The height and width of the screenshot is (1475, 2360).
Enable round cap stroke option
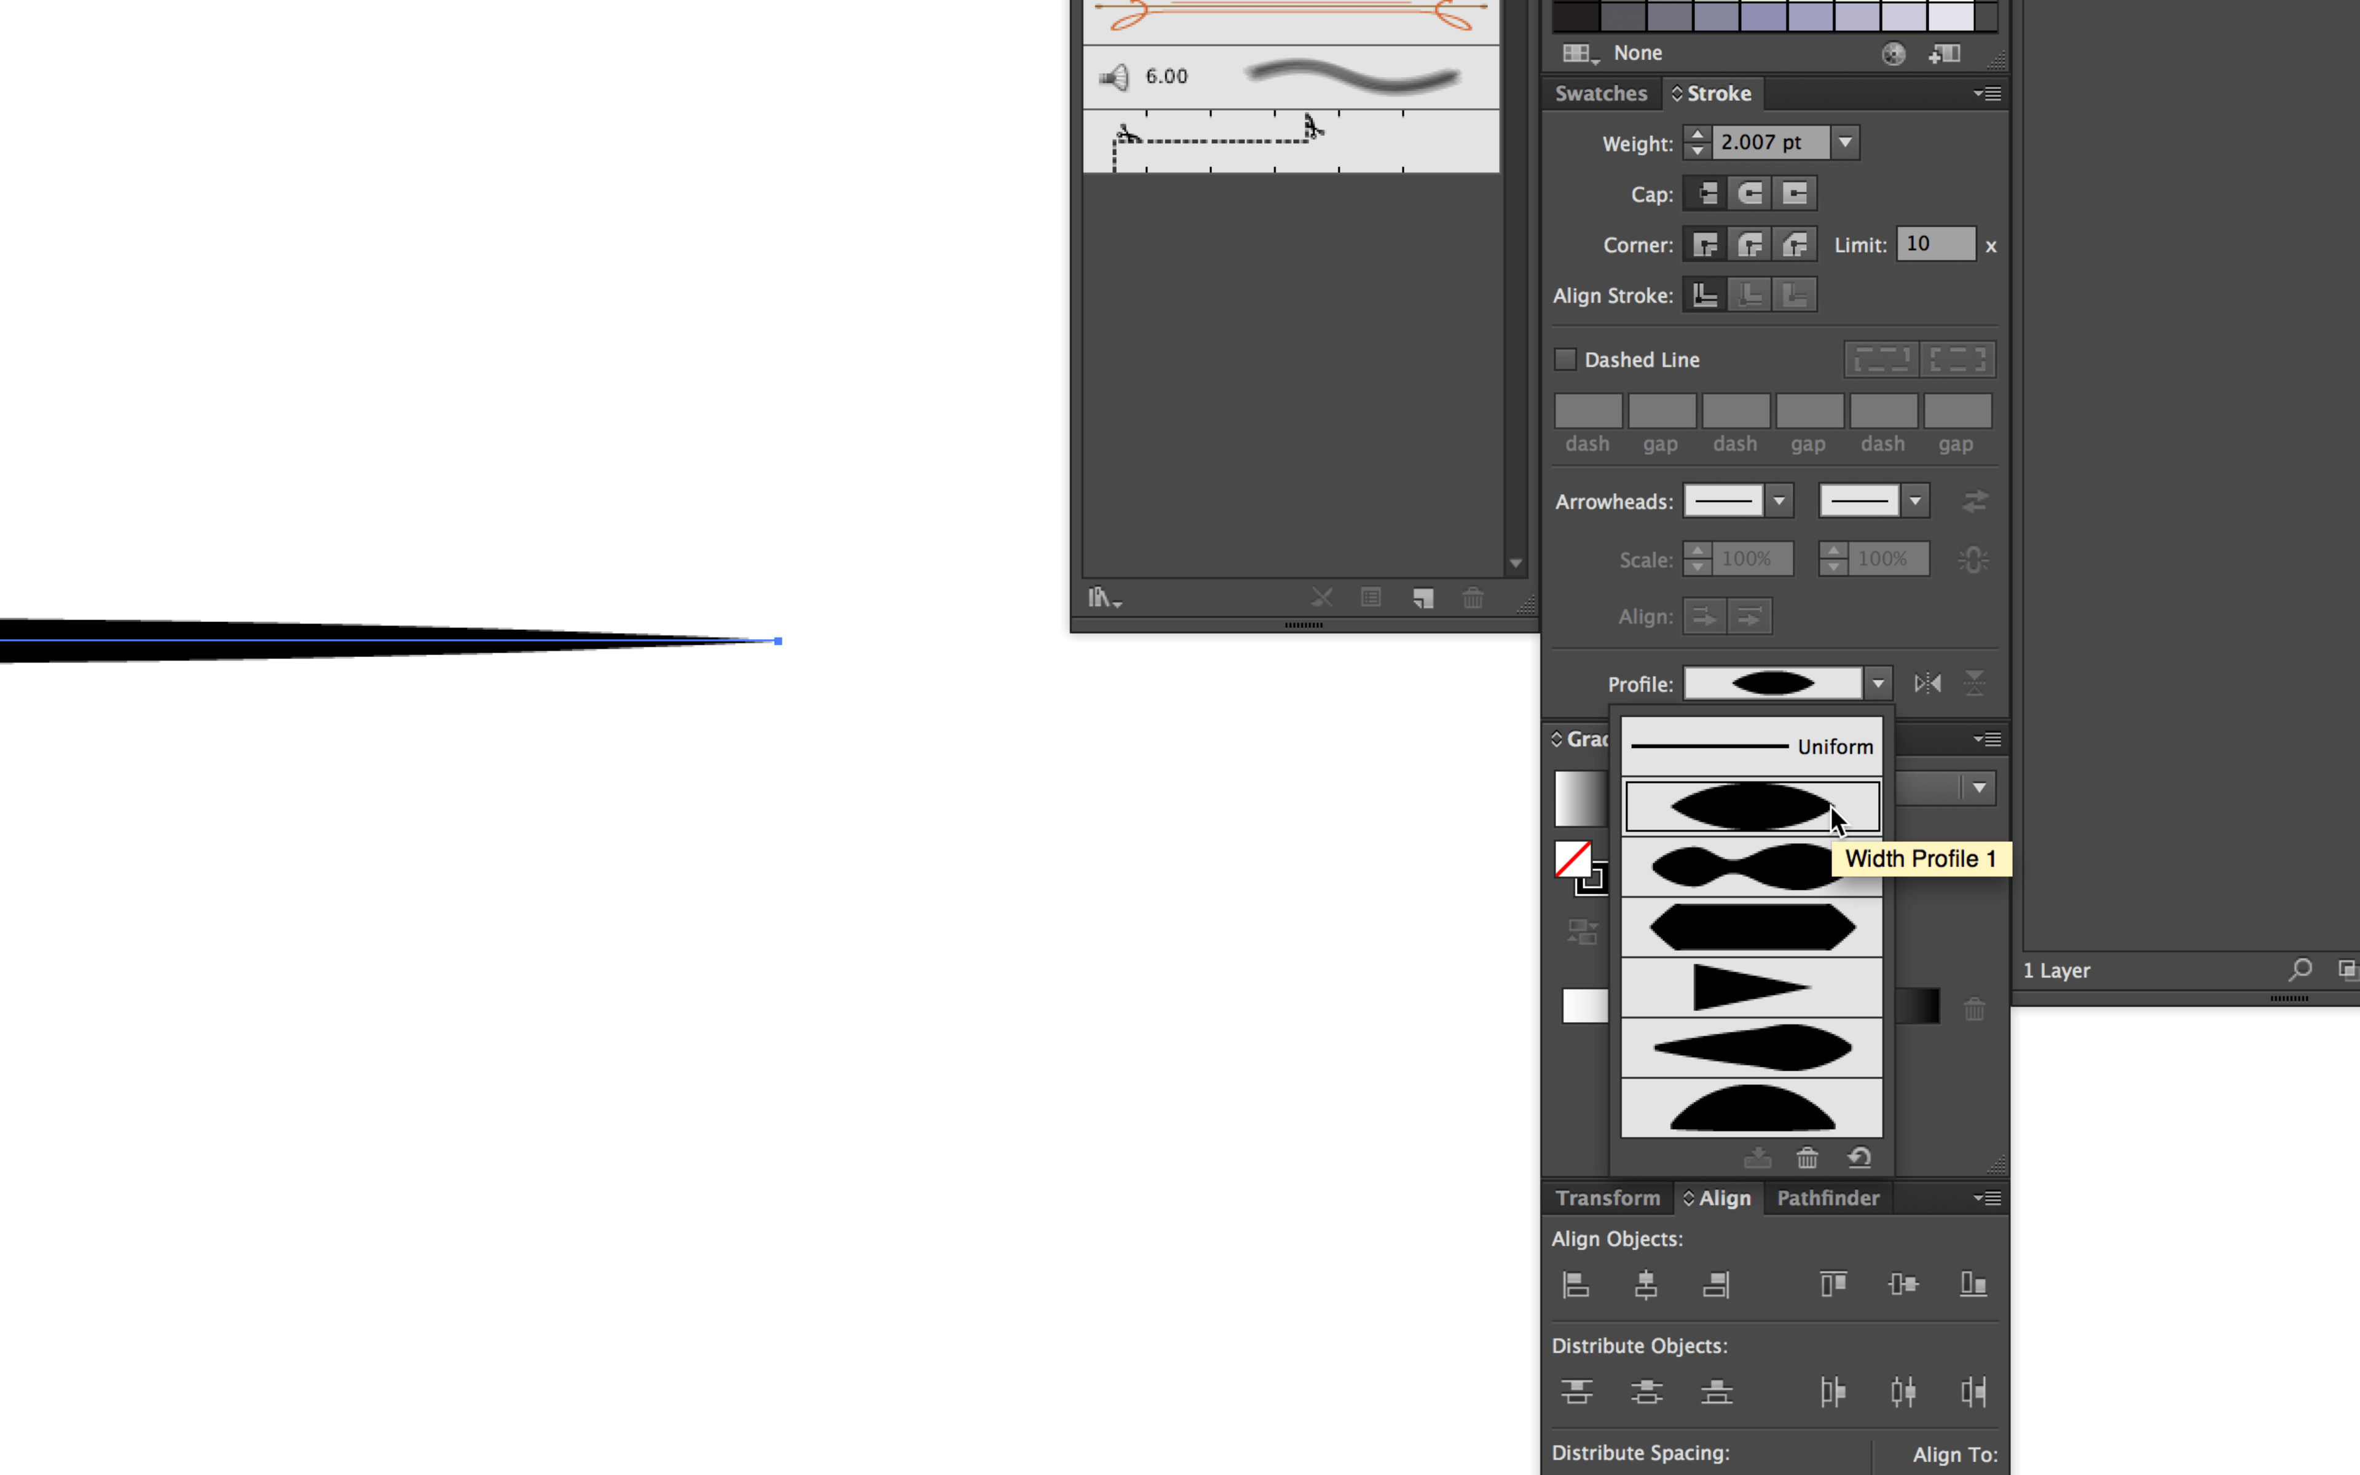pyautogui.click(x=1750, y=192)
